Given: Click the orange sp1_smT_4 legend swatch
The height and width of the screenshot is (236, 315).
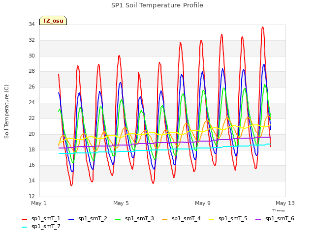Looking at the screenshot, I should [165, 219].
